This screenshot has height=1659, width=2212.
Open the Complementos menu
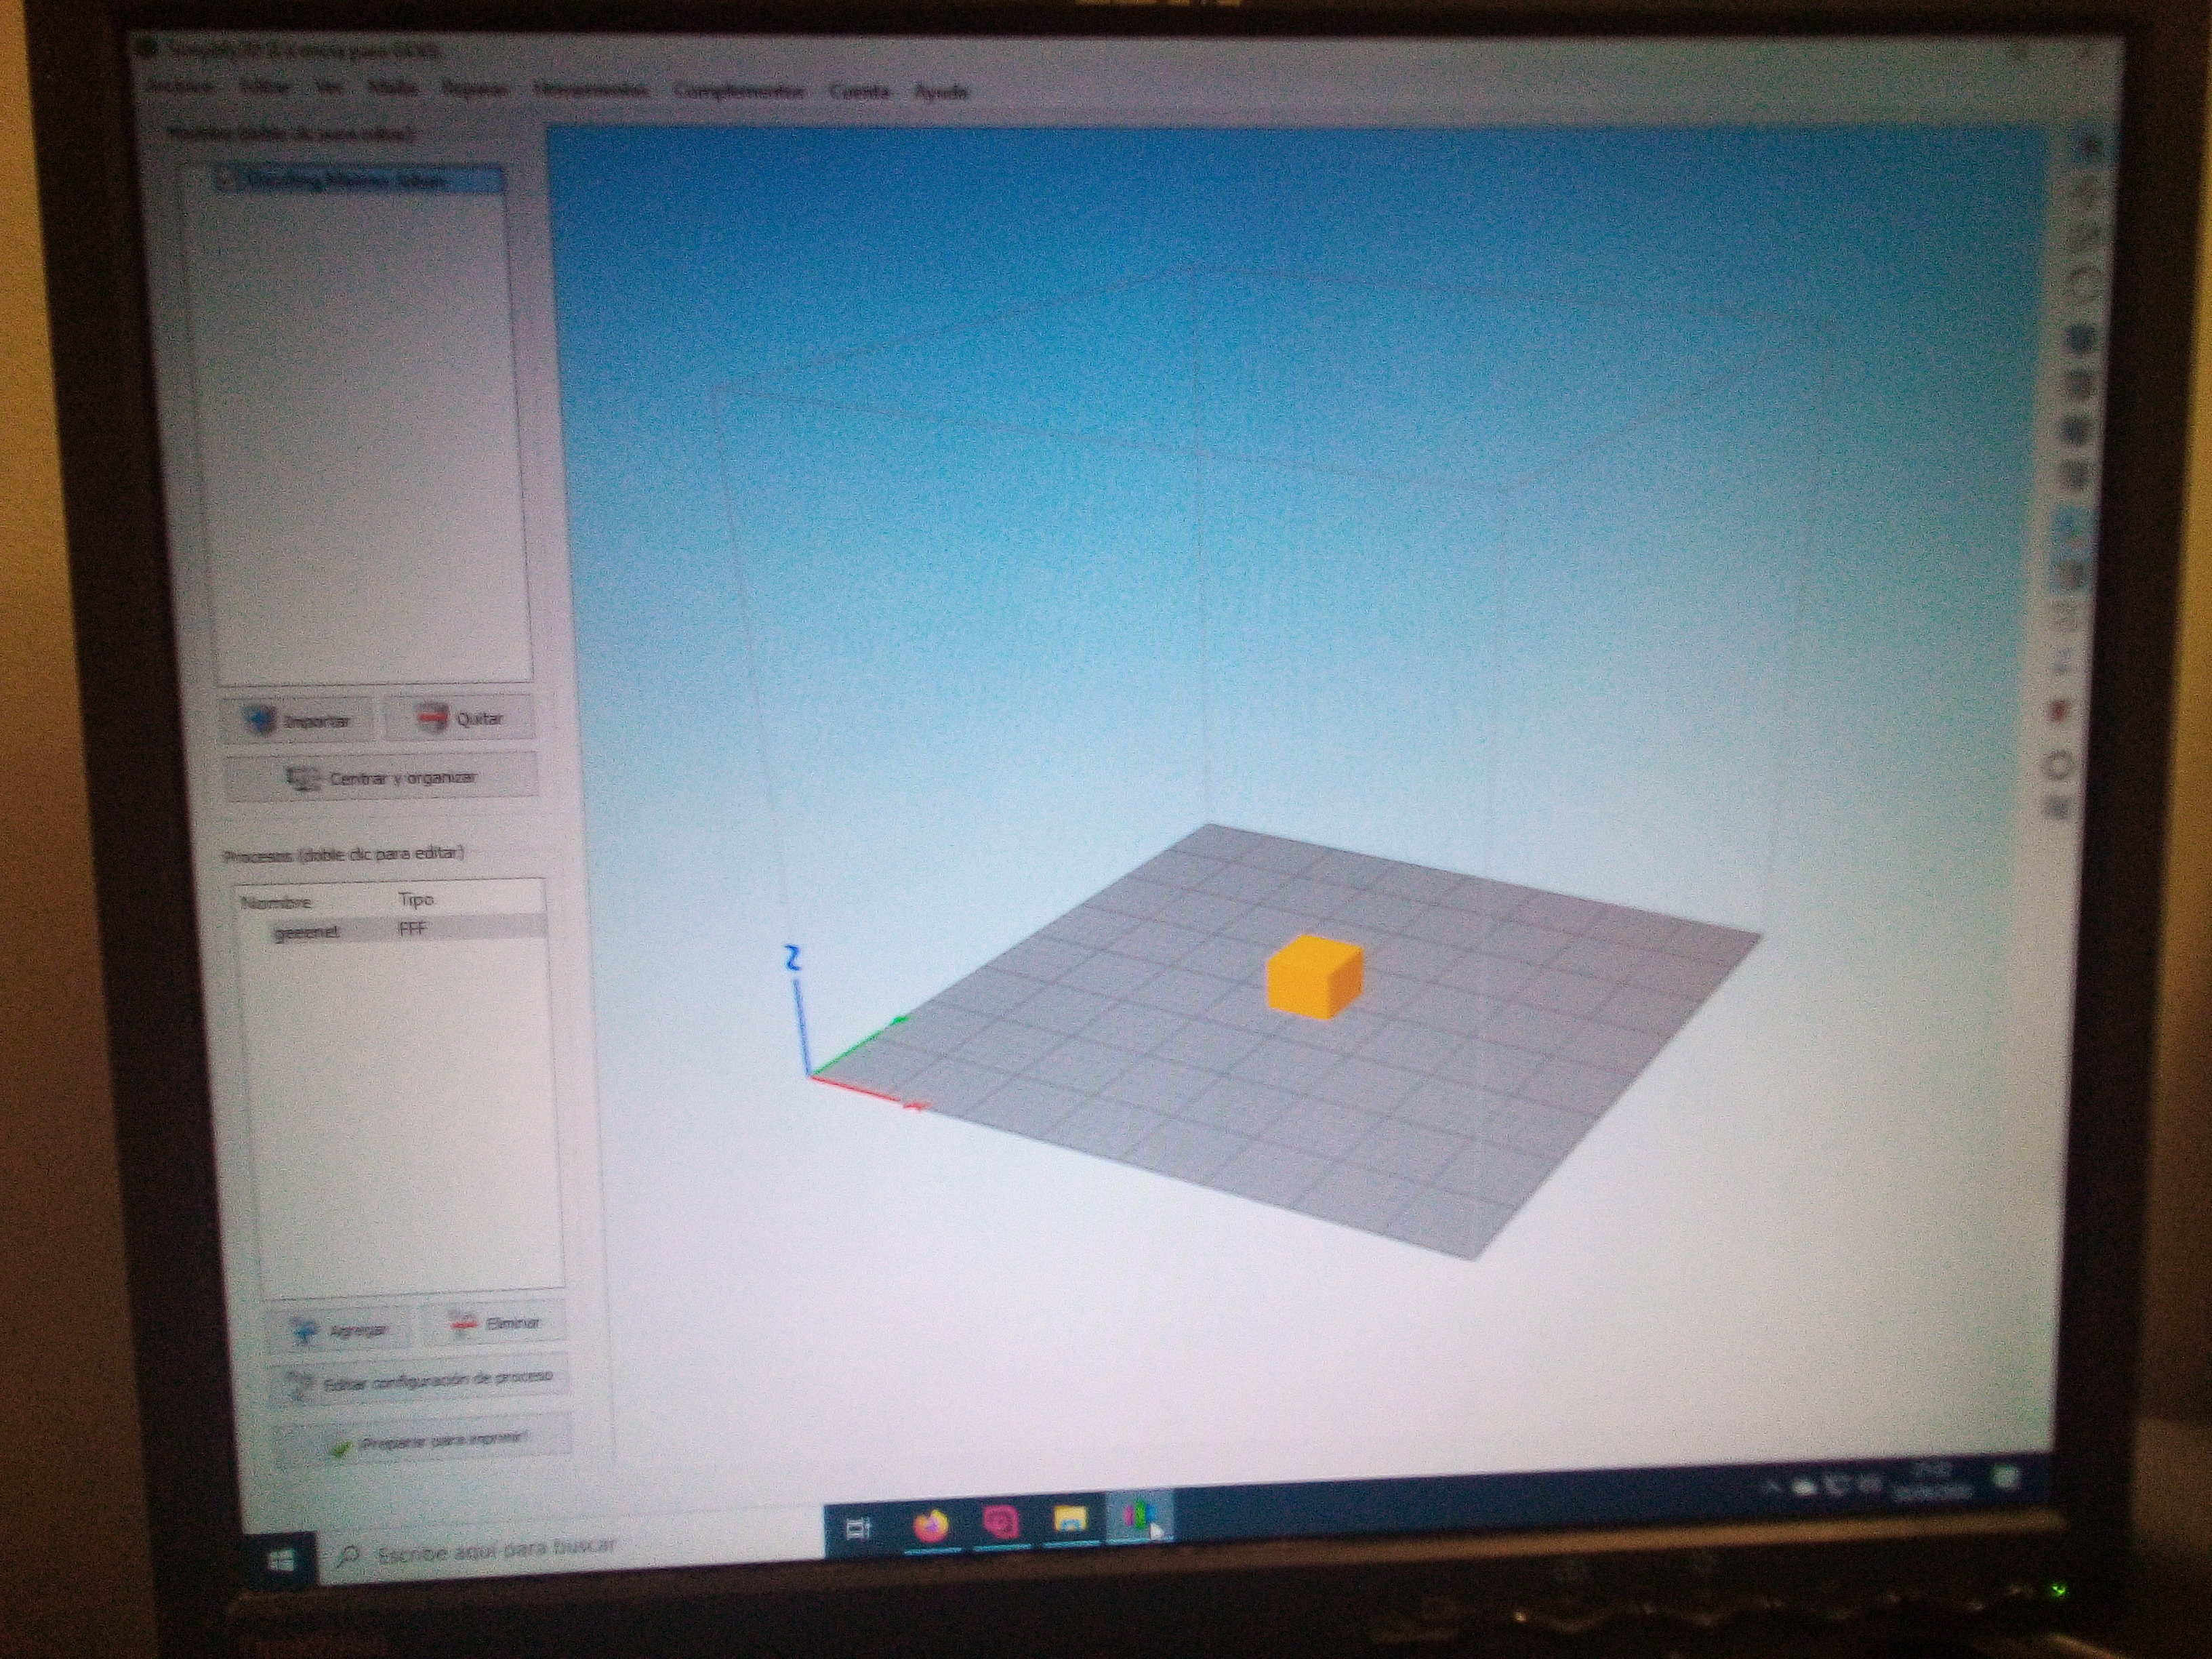(738, 91)
